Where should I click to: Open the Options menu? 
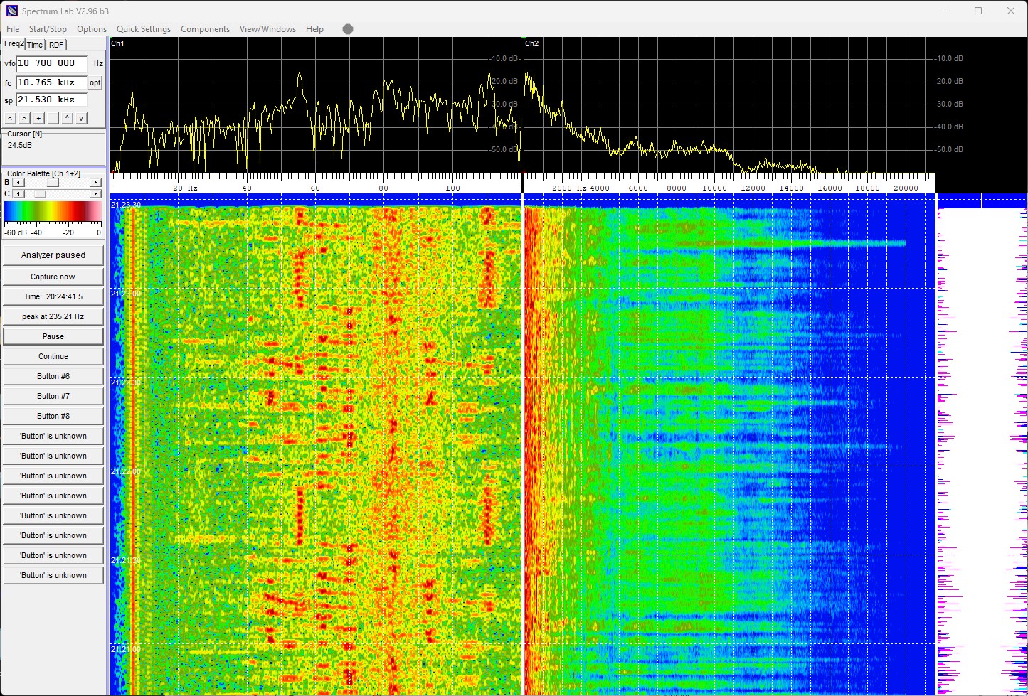click(92, 29)
